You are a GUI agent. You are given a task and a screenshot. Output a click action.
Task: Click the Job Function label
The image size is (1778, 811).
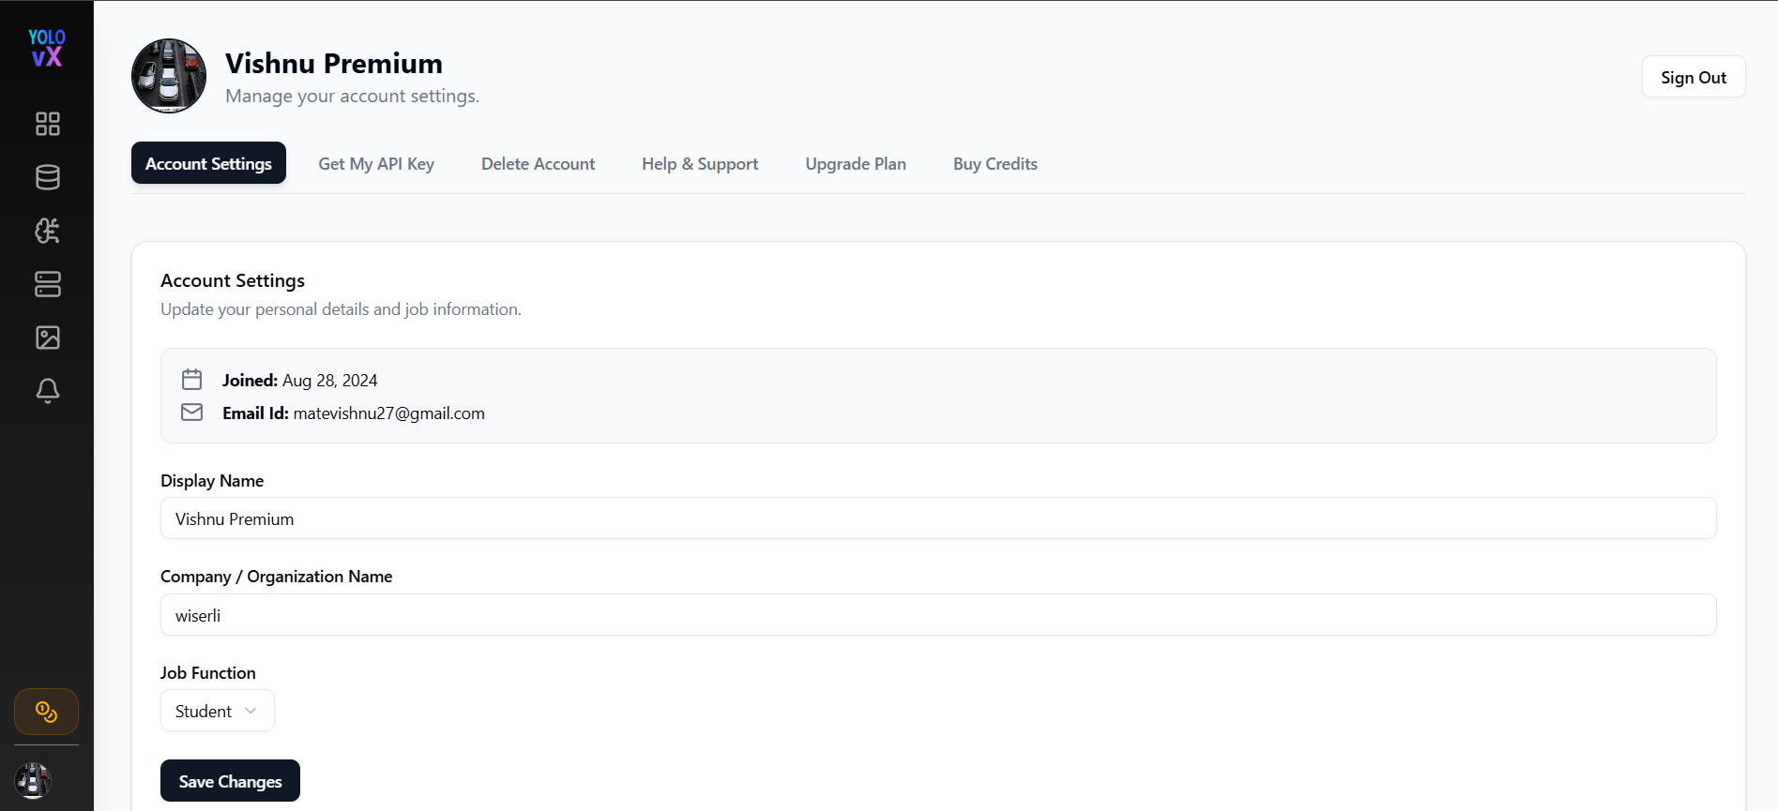pyautogui.click(x=207, y=673)
